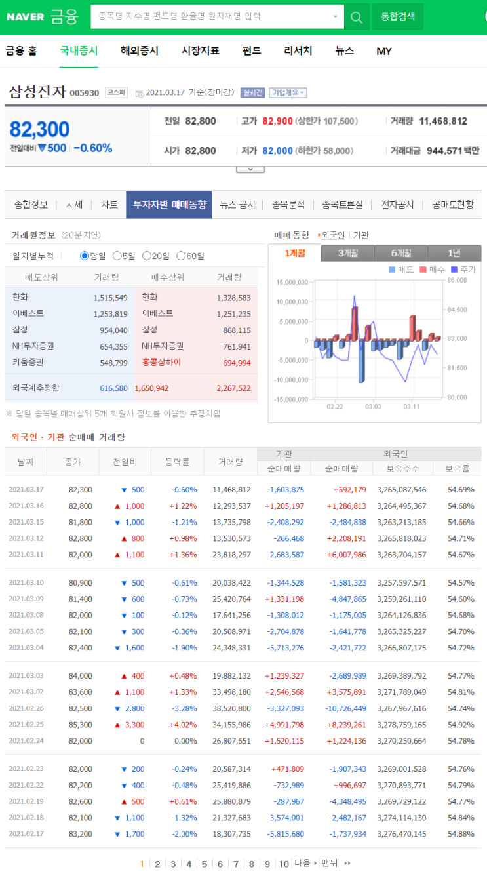
Task: Click the current page 1 indicator
Action: point(142,864)
